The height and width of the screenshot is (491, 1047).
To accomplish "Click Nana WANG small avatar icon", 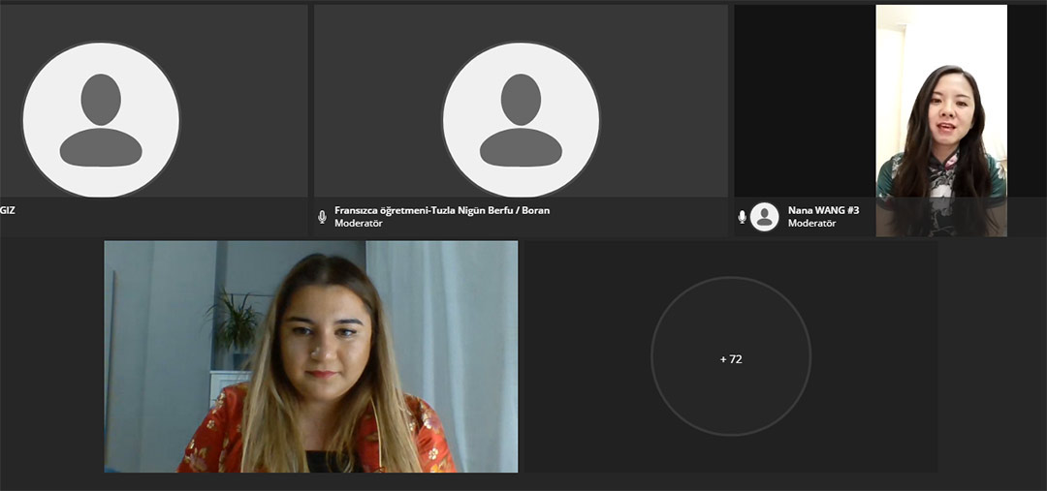I will point(765,217).
